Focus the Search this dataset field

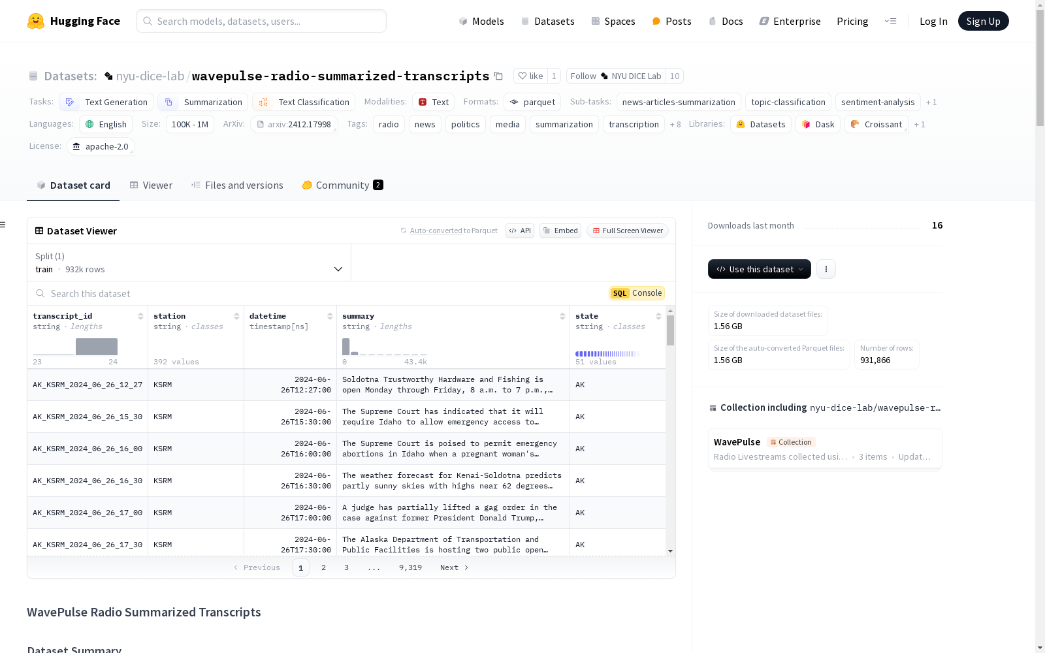[320, 294]
